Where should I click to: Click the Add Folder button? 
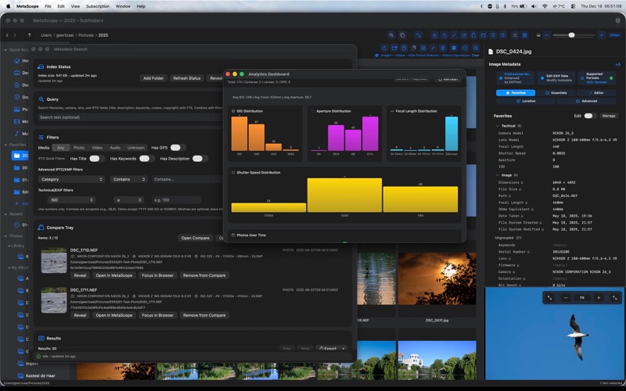pos(153,78)
